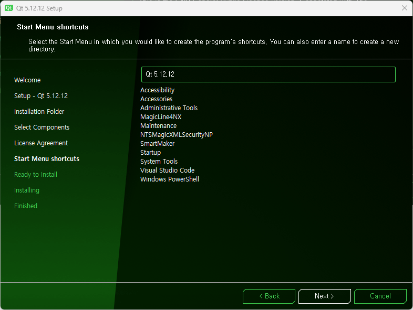Click License Agreement step
This screenshot has height=310, width=413.
click(x=41, y=143)
